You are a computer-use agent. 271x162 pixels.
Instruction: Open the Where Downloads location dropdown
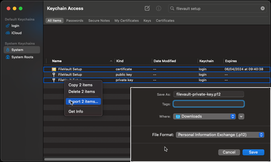click(205, 116)
